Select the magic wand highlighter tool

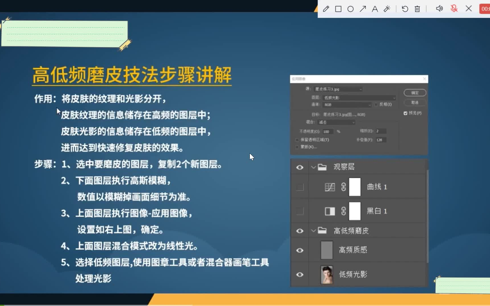pos(387,9)
